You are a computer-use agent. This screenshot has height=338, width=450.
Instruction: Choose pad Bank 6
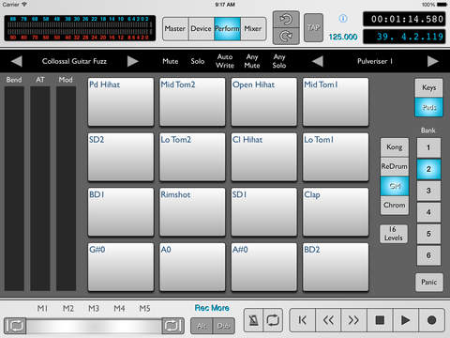(x=428, y=255)
